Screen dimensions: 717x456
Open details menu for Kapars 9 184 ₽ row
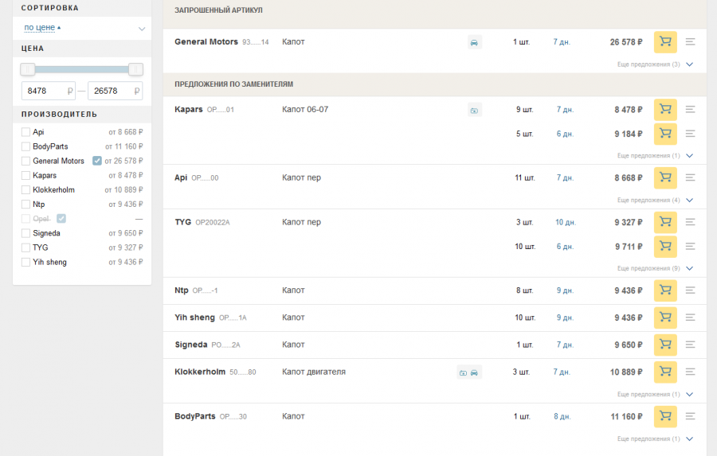click(x=691, y=134)
